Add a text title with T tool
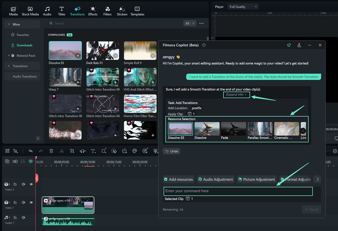The height and width of the screenshot is (231, 338). (93, 151)
